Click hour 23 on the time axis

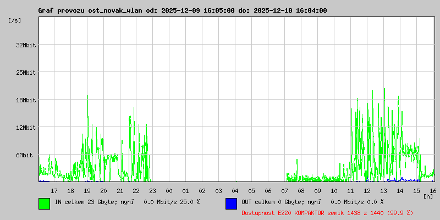153,191
